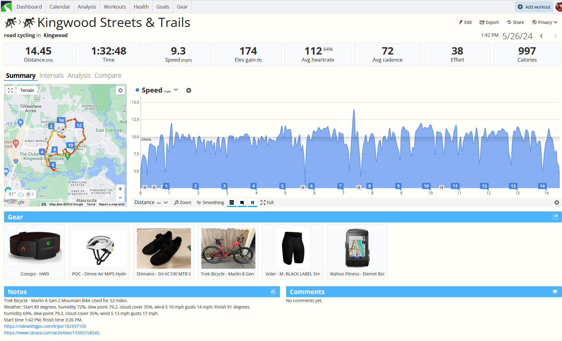The image size is (562, 341).
Task: Click the pause marker between laps 7 and 8
Action: 359,187
